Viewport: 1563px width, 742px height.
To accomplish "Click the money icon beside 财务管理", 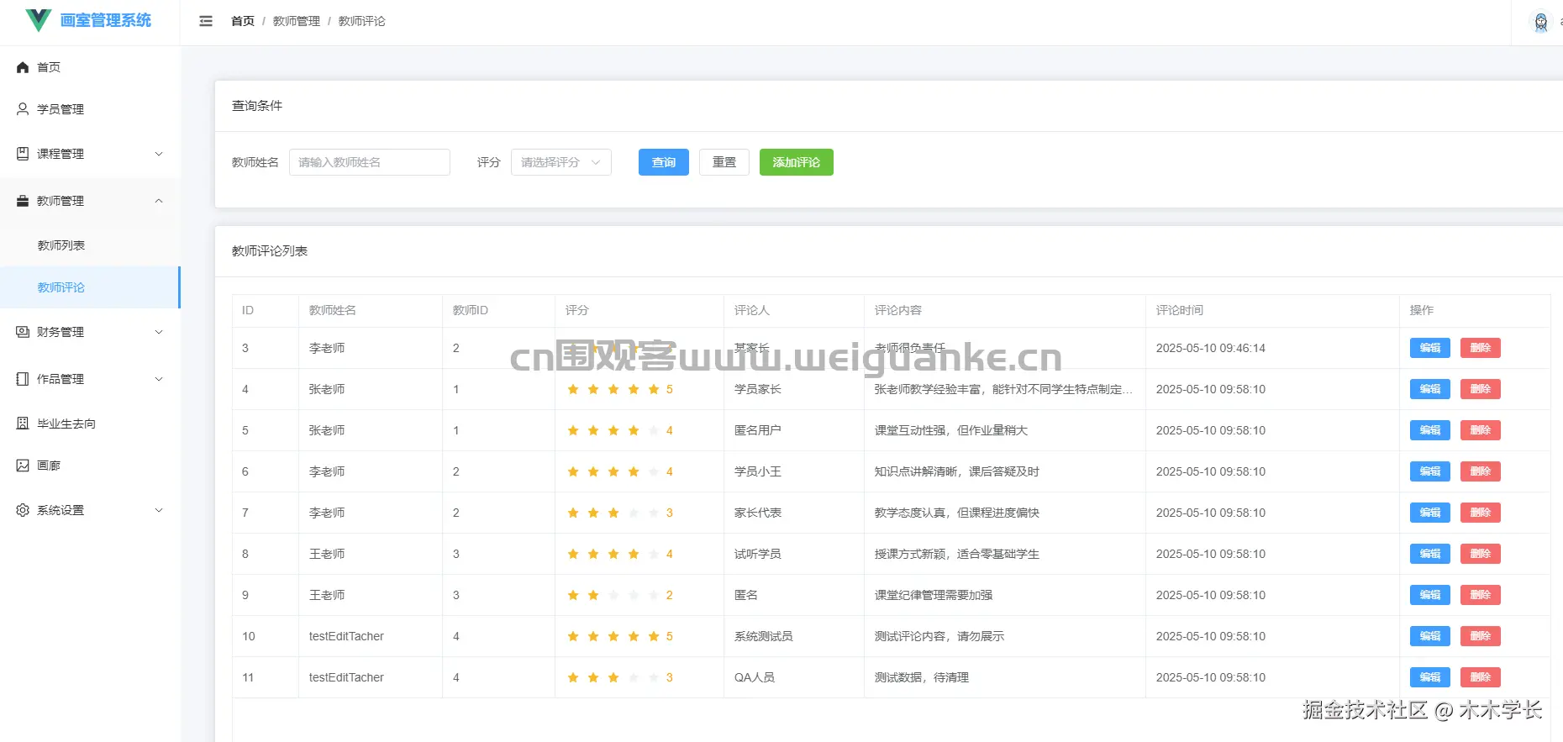I will [23, 332].
